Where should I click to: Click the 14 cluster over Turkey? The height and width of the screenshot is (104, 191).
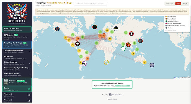[110, 39]
